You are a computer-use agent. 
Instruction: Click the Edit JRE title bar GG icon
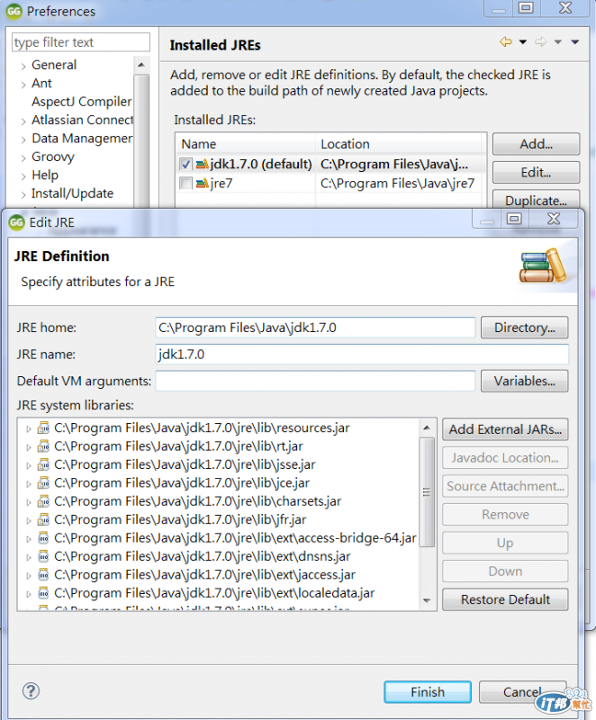point(16,222)
